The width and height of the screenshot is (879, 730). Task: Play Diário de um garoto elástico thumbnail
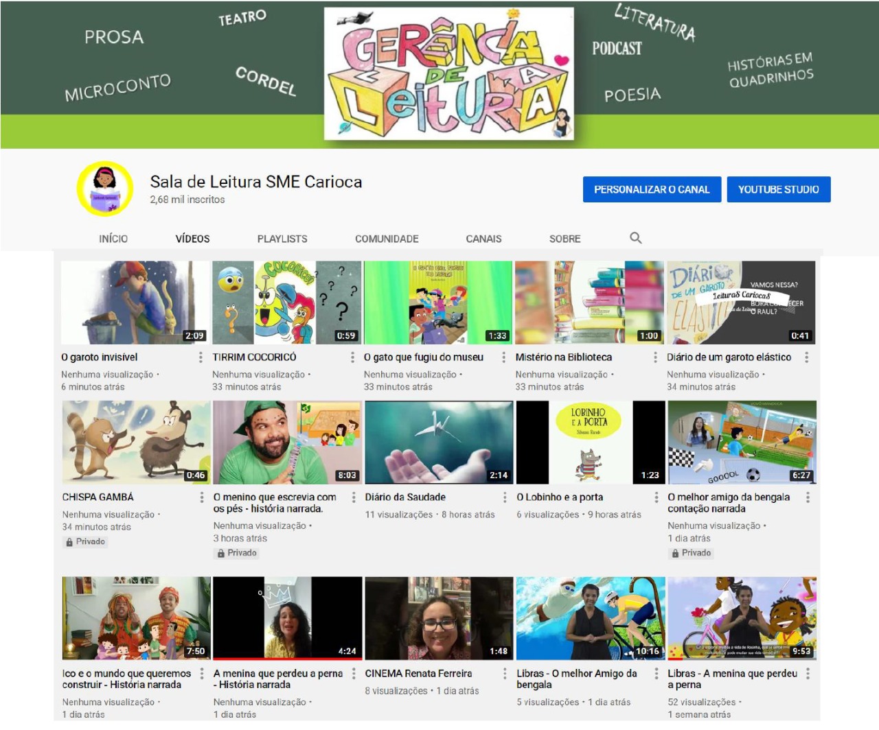tap(741, 303)
